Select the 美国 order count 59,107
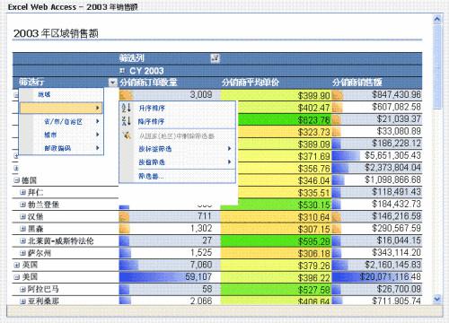 pyautogui.click(x=170, y=277)
